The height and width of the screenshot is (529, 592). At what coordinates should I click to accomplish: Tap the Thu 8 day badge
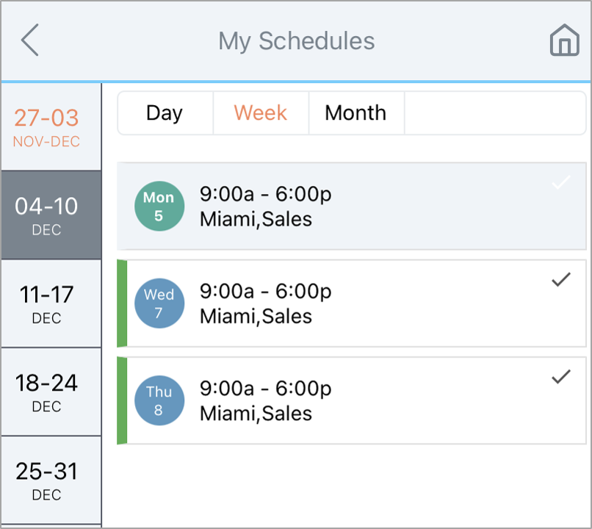coord(159,400)
